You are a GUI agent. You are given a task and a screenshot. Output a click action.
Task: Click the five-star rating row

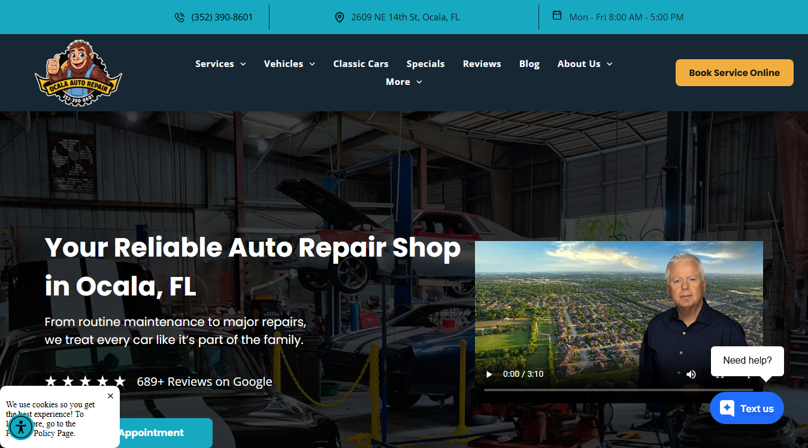(85, 382)
